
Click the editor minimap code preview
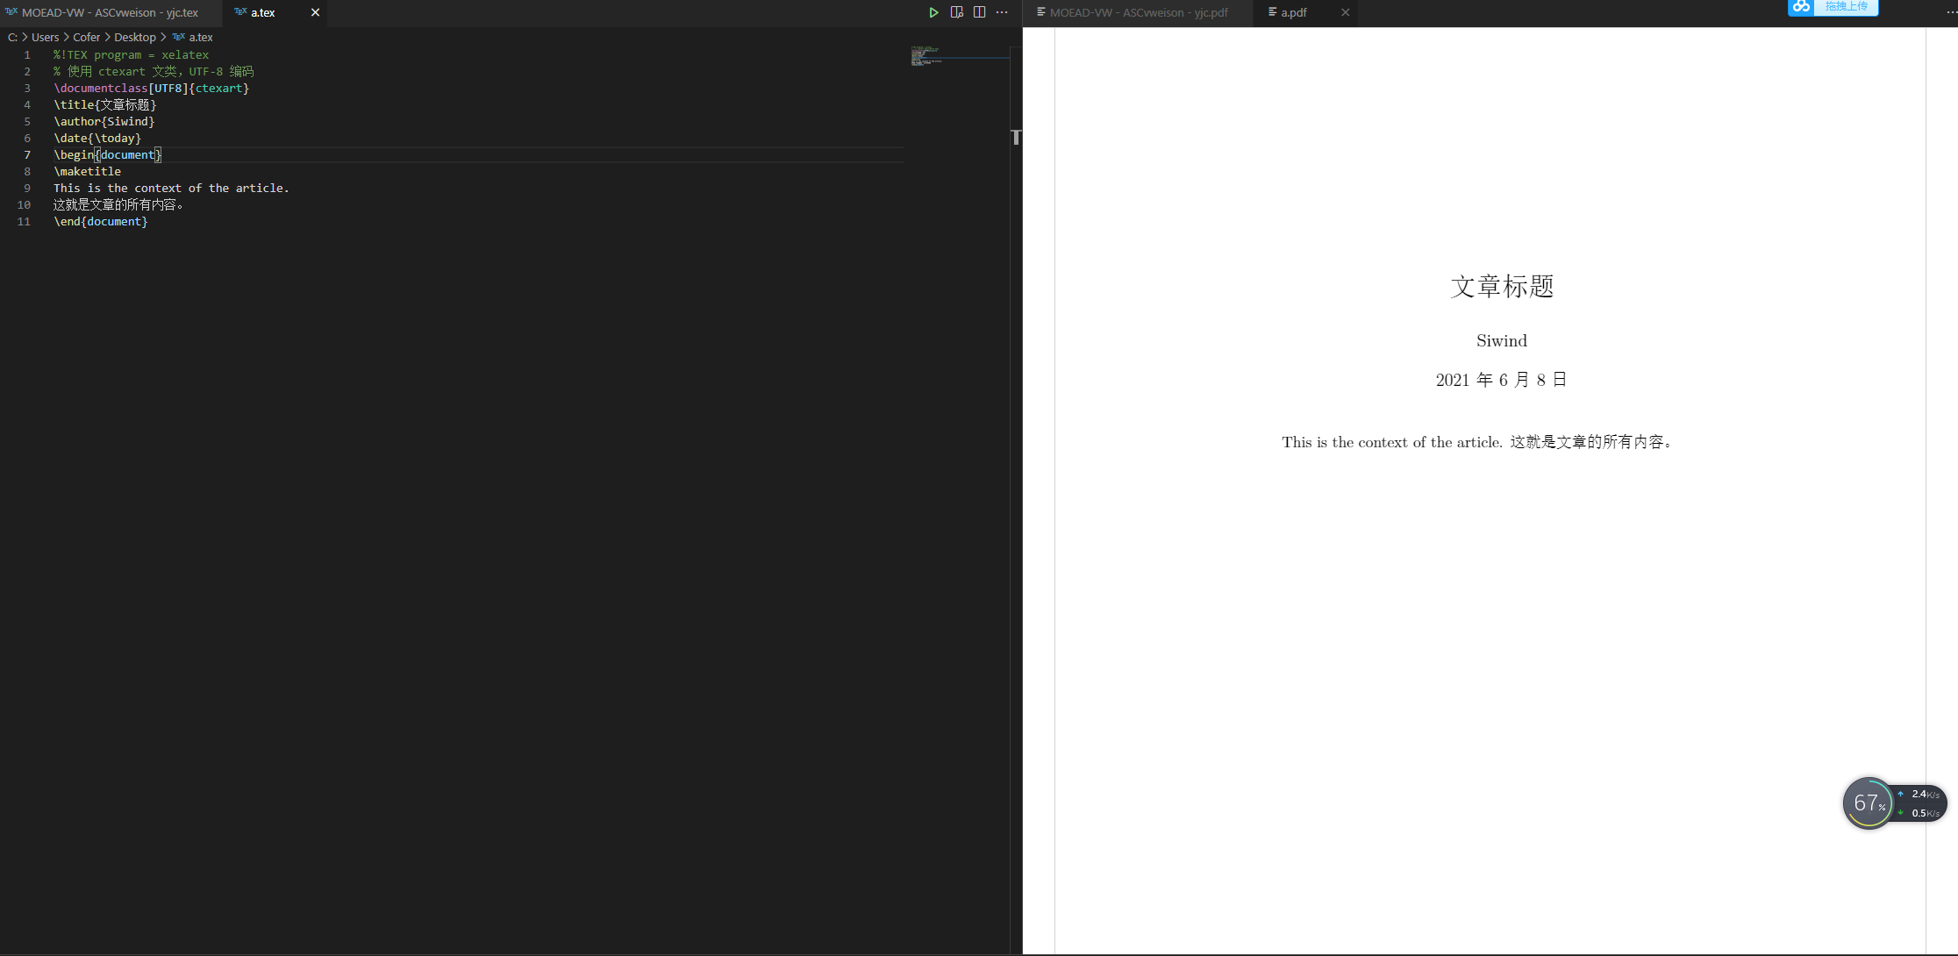click(x=925, y=57)
